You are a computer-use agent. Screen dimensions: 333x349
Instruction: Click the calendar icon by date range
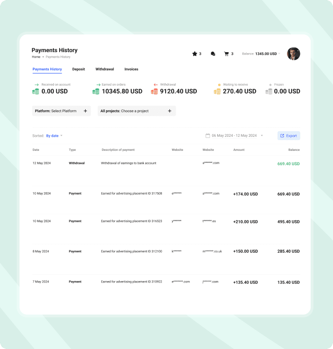click(207, 136)
